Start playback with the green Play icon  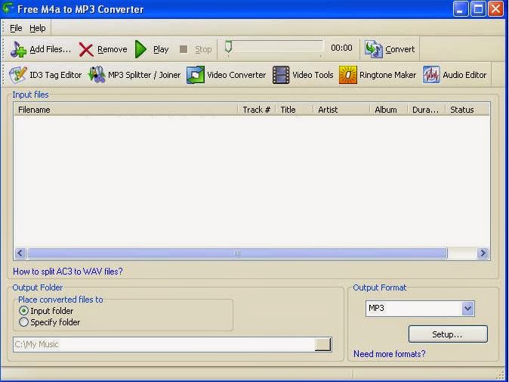pos(140,49)
